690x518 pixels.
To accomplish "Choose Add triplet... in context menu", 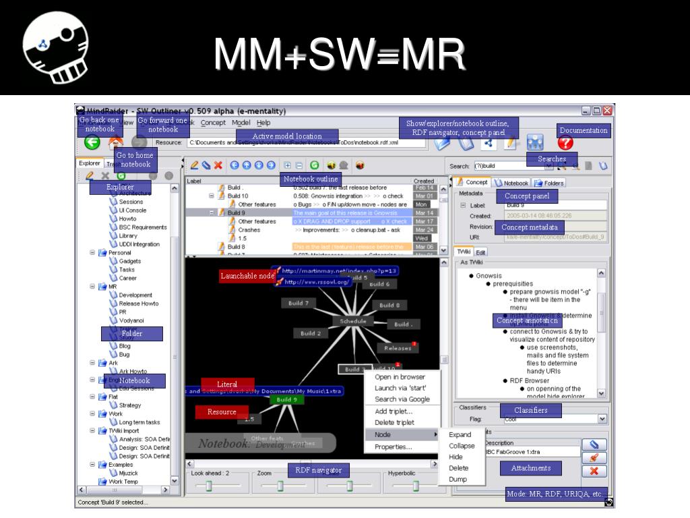I will (394, 411).
